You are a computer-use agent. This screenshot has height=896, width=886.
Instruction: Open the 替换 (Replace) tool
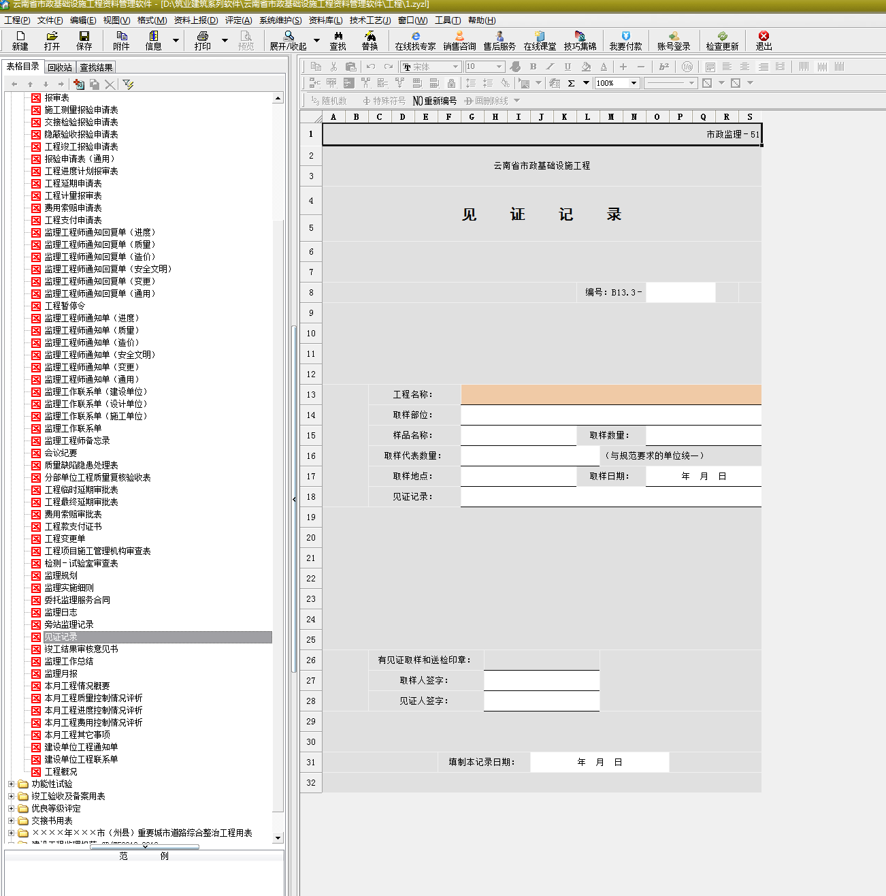tap(370, 40)
